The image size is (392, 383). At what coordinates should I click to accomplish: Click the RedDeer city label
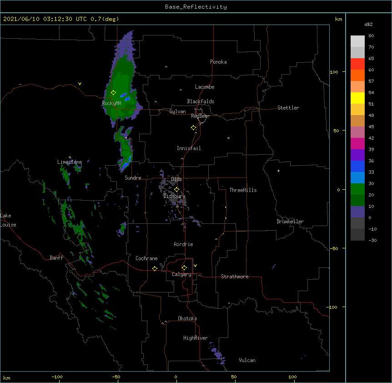[200, 116]
